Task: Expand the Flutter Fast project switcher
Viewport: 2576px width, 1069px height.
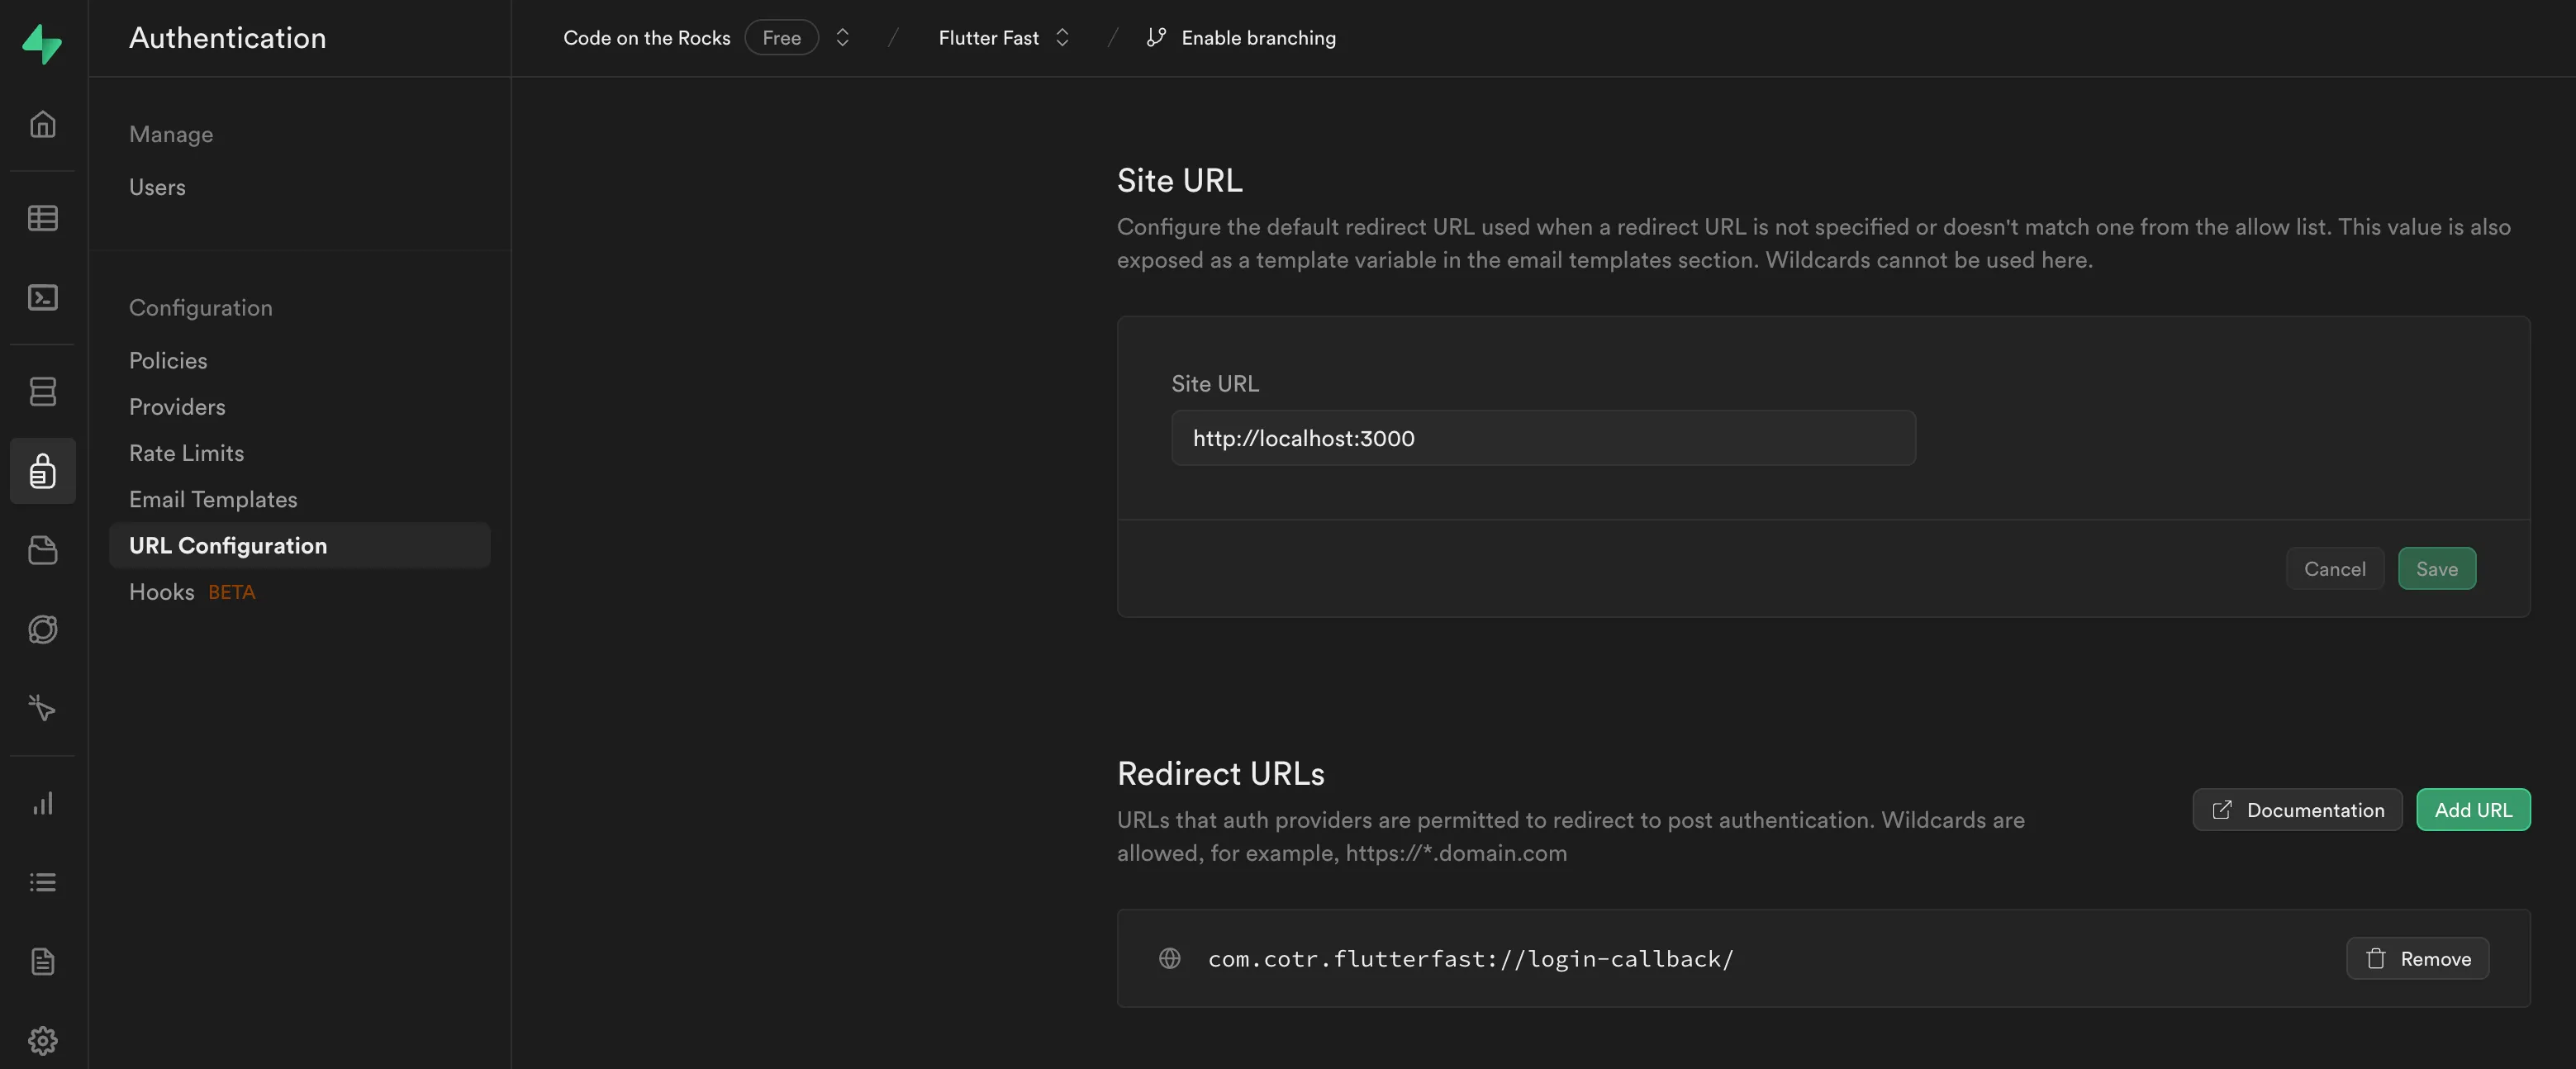Action: tap(1062, 37)
